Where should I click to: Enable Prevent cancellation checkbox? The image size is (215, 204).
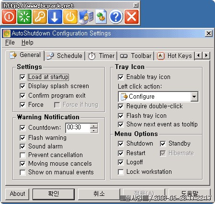click(x=23, y=155)
